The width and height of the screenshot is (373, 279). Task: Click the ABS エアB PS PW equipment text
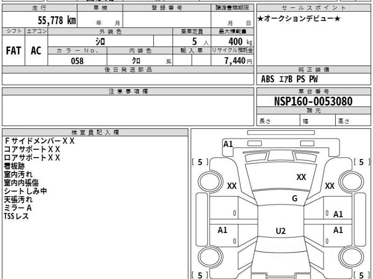(x=289, y=79)
